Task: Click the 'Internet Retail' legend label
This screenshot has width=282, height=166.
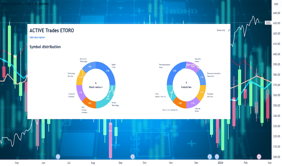Action: click(198, 110)
